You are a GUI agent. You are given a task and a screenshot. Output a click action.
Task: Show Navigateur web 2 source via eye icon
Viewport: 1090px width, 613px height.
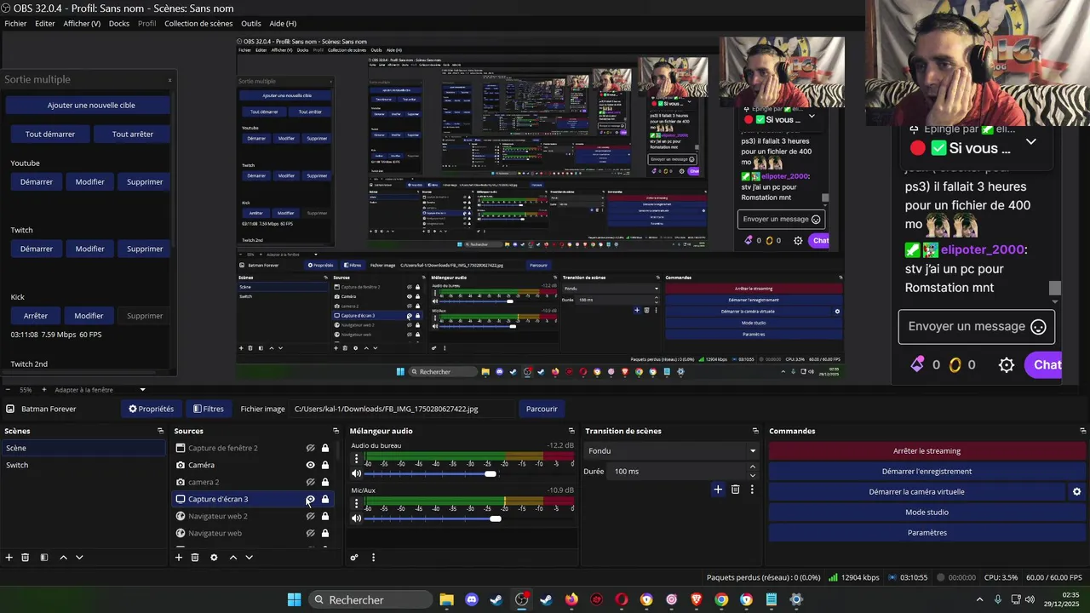click(311, 516)
